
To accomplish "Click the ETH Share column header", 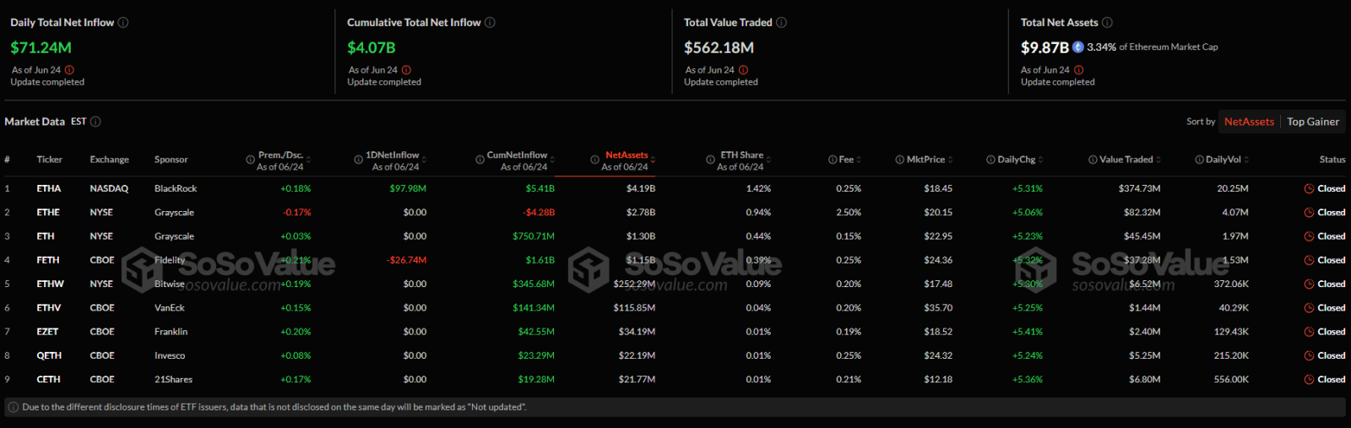I will point(741,155).
